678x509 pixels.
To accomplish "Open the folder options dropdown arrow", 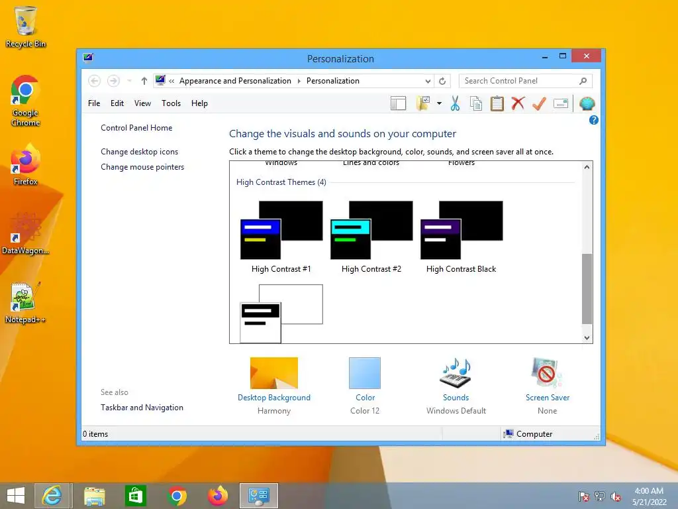I will [x=440, y=103].
